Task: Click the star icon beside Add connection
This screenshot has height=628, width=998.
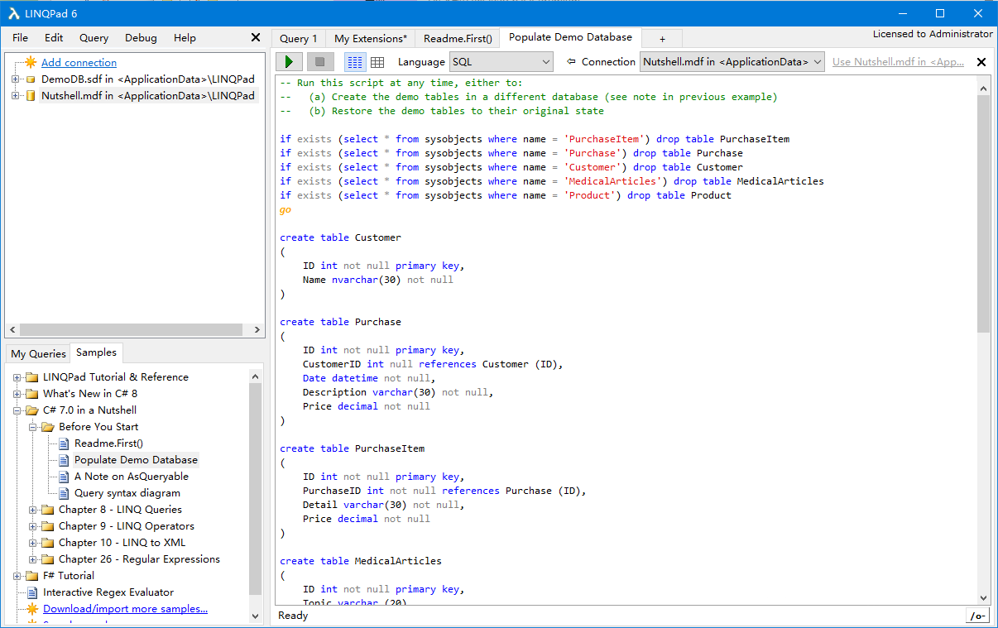Action: [31, 62]
